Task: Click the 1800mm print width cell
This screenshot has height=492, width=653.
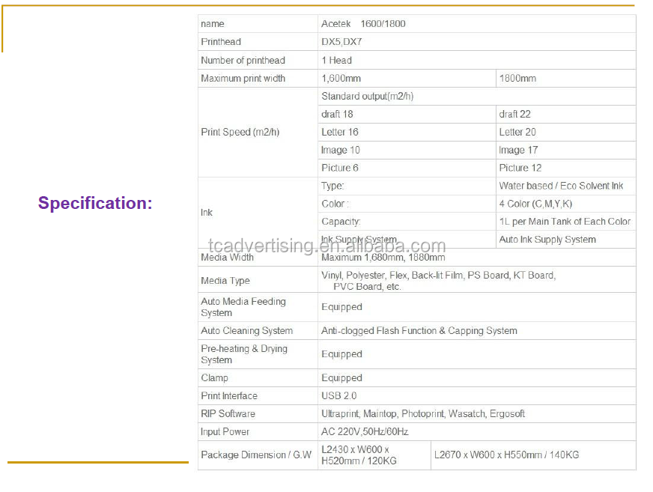Action: click(x=517, y=78)
